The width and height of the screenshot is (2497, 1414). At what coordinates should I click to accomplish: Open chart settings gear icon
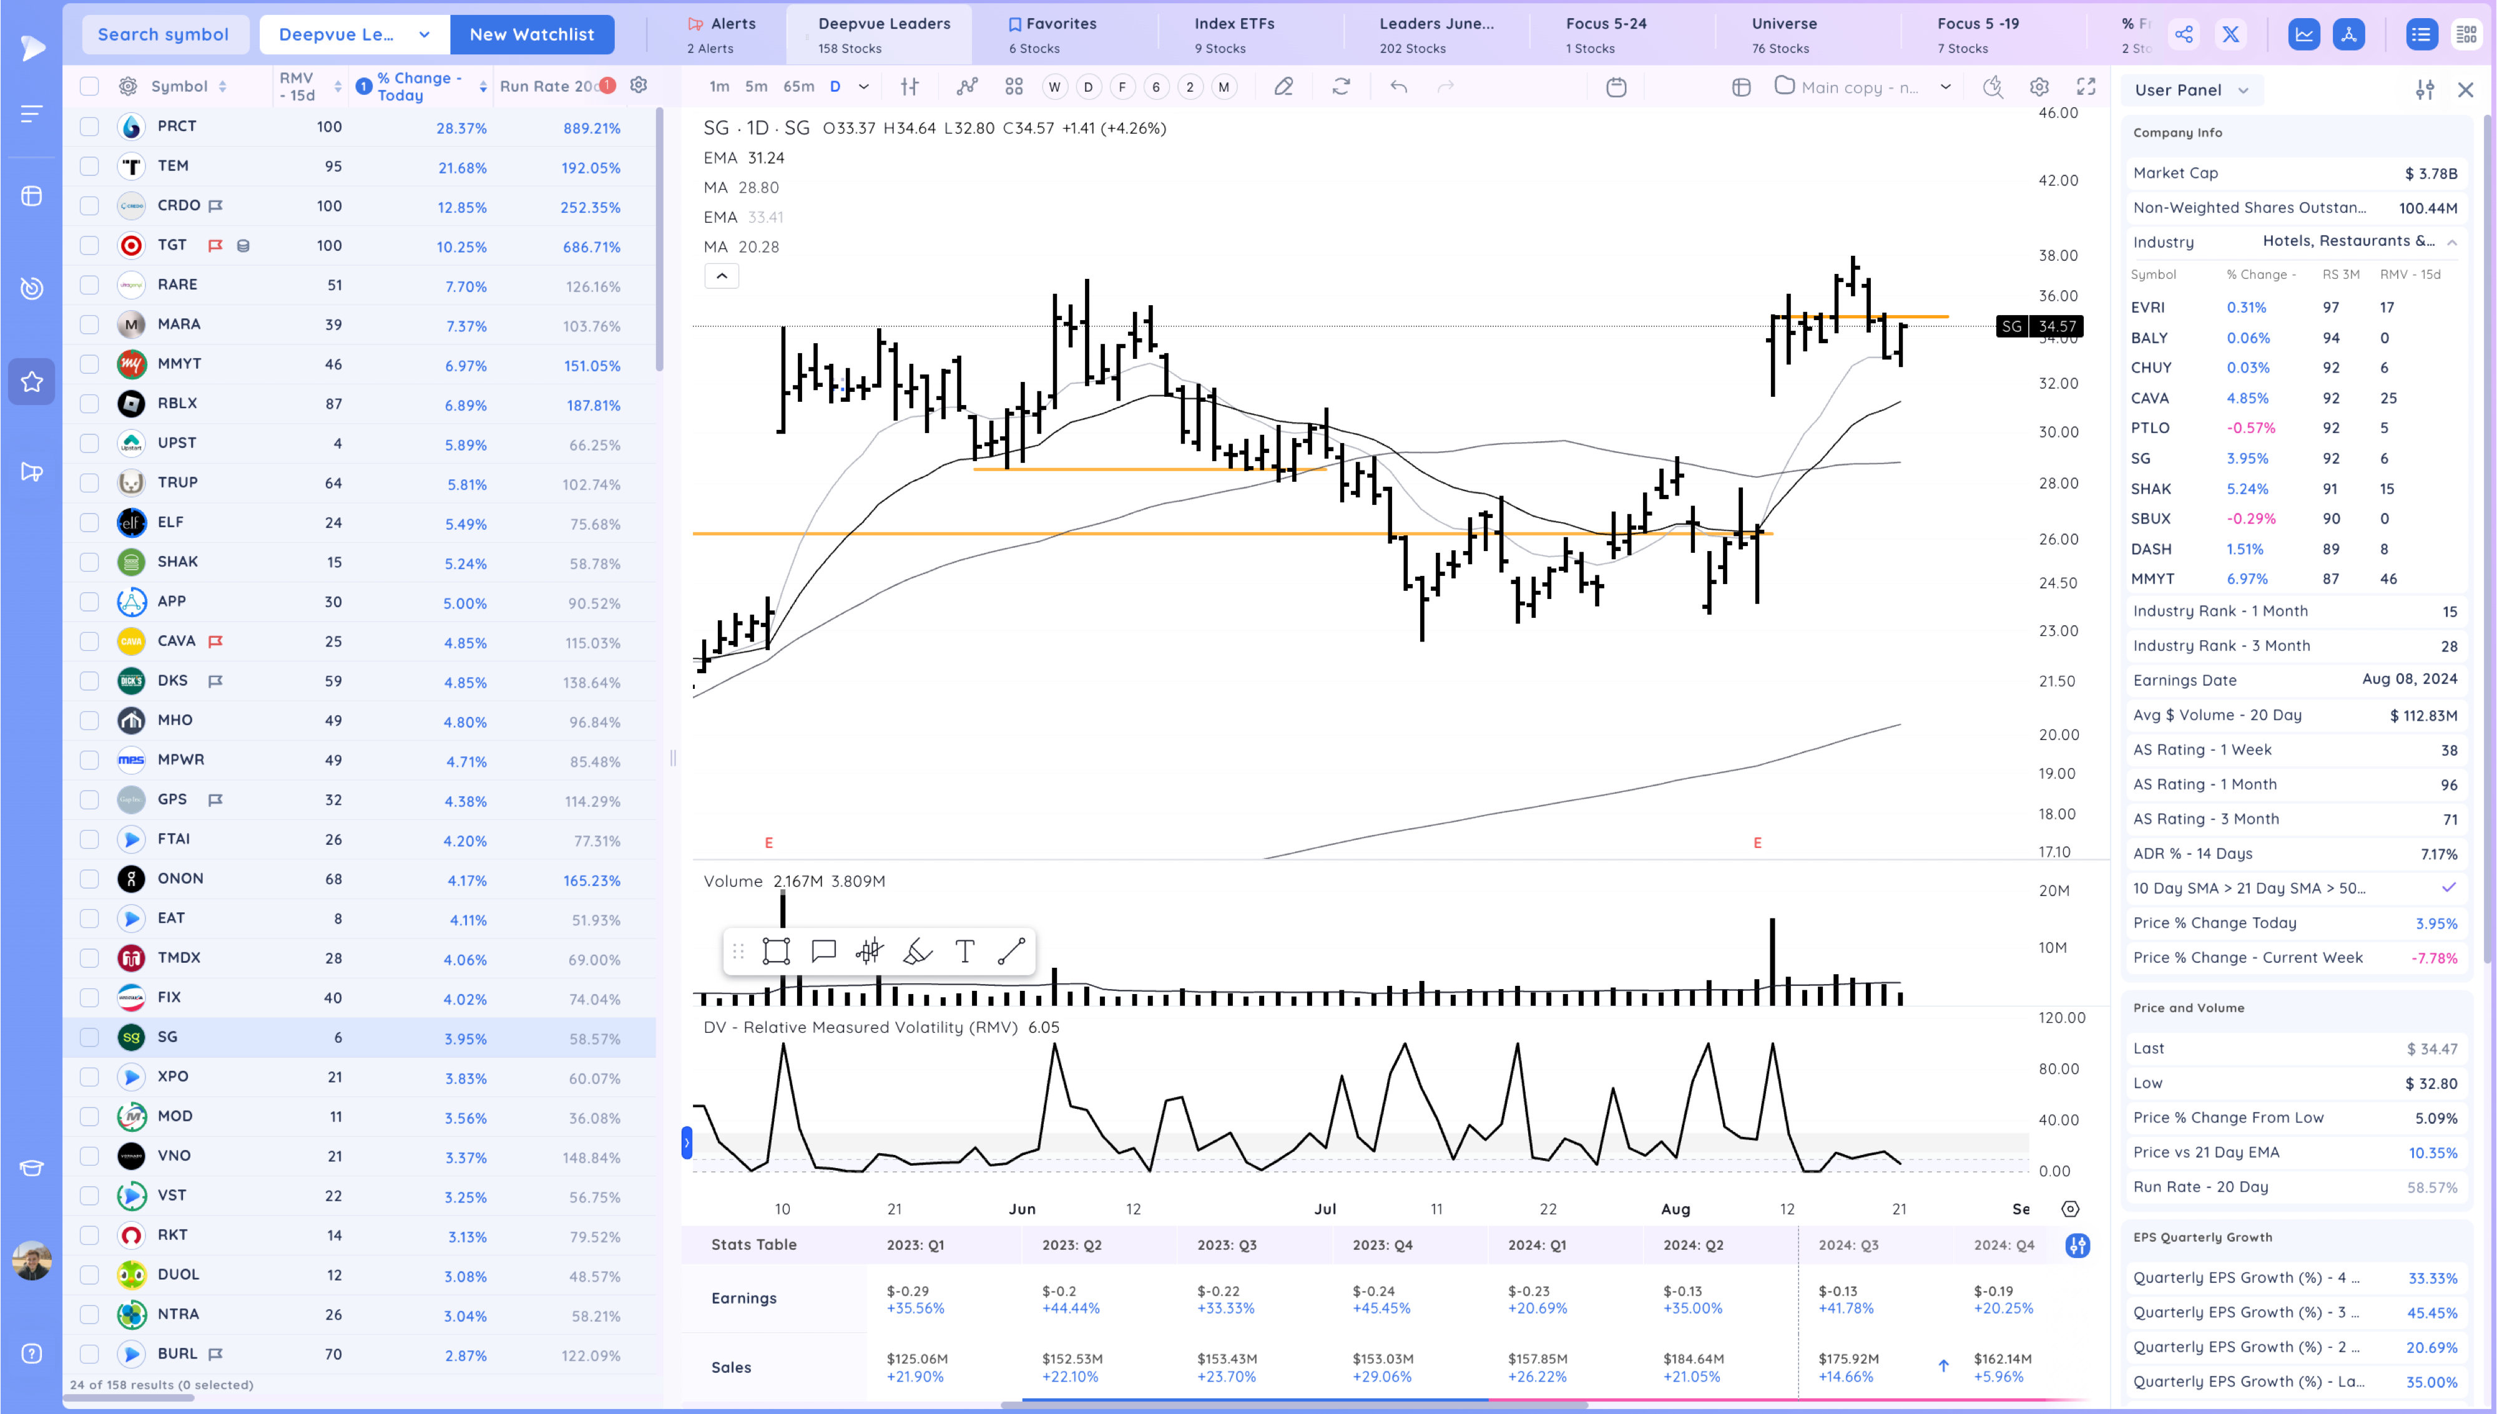pos(2039,87)
